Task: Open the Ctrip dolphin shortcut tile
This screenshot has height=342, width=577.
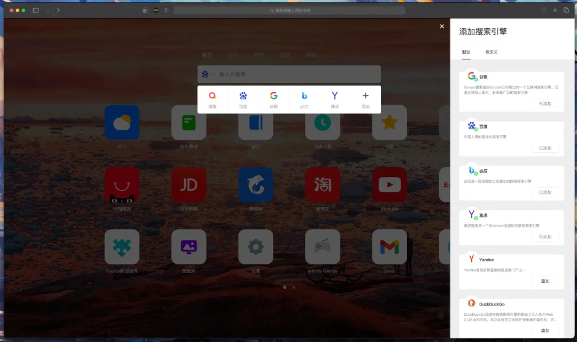Action: (x=256, y=185)
